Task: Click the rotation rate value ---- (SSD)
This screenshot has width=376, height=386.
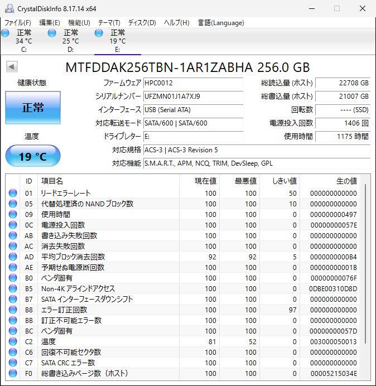Action: [343, 109]
